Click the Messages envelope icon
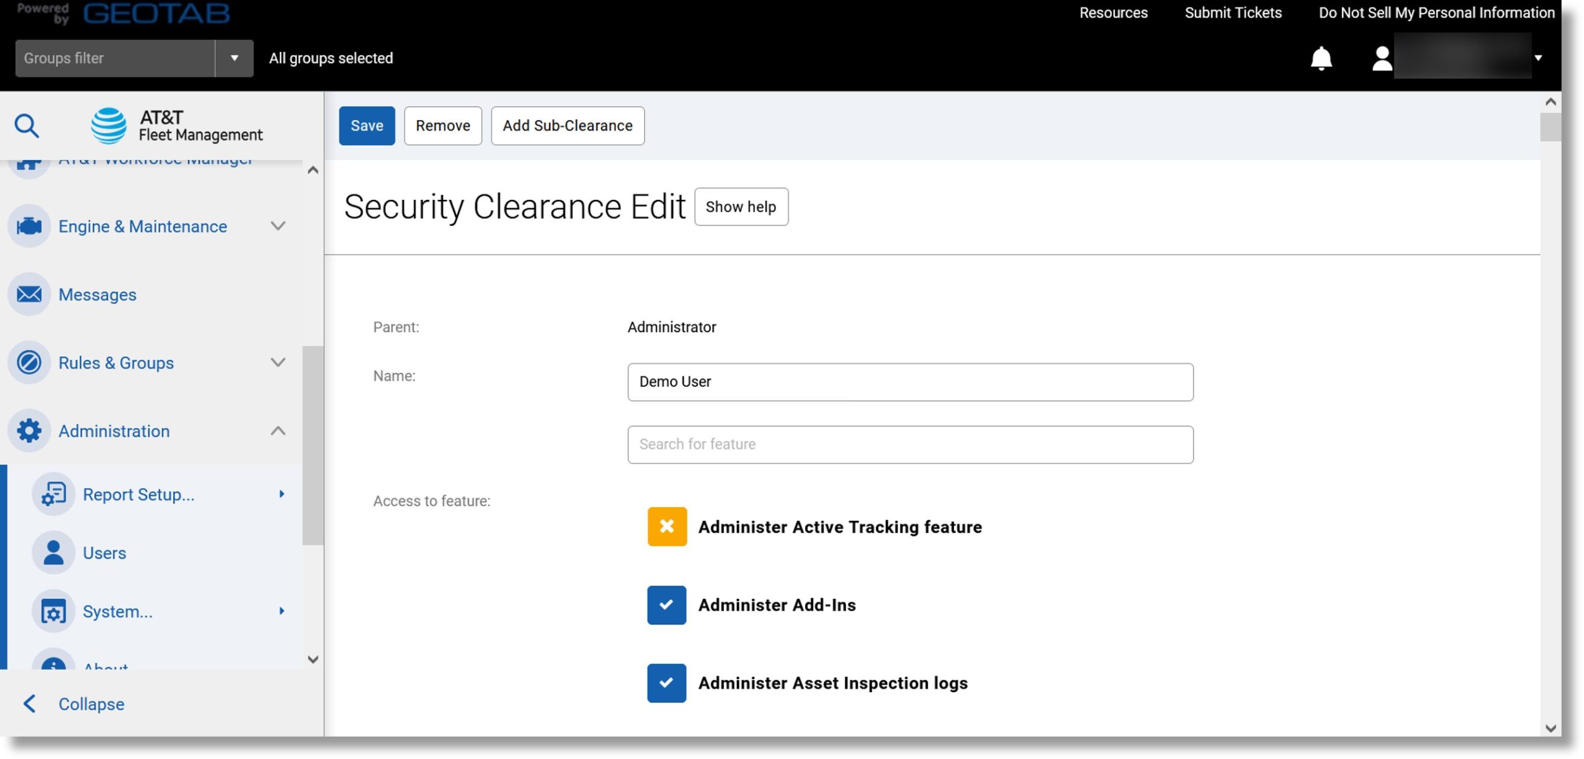The width and height of the screenshot is (1584, 759). click(x=29, y=294)
